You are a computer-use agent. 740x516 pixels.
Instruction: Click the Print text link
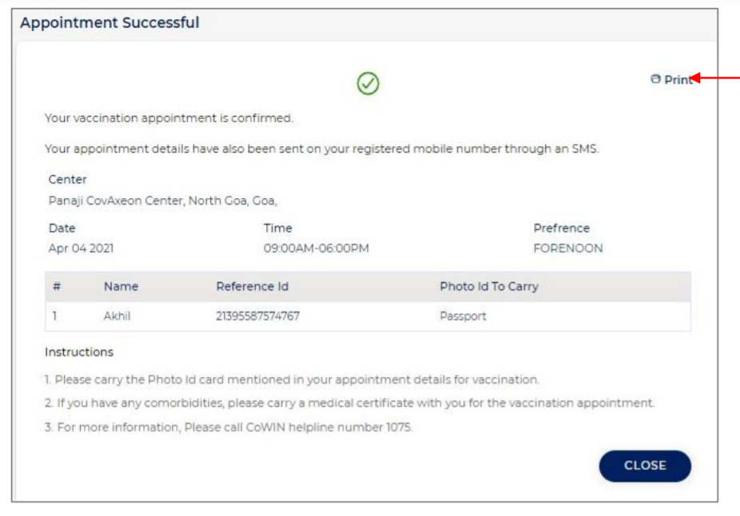coord(678,80)
